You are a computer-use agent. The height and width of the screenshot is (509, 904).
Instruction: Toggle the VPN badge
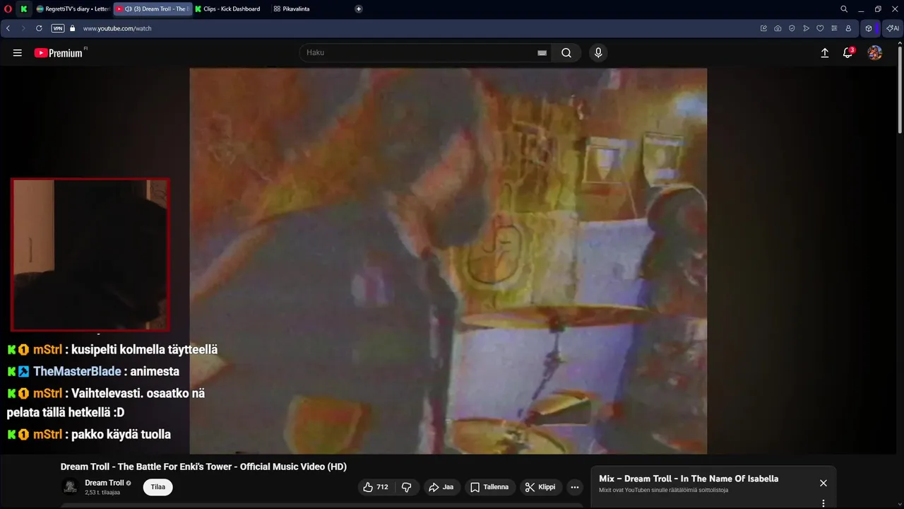coord(58,28)
